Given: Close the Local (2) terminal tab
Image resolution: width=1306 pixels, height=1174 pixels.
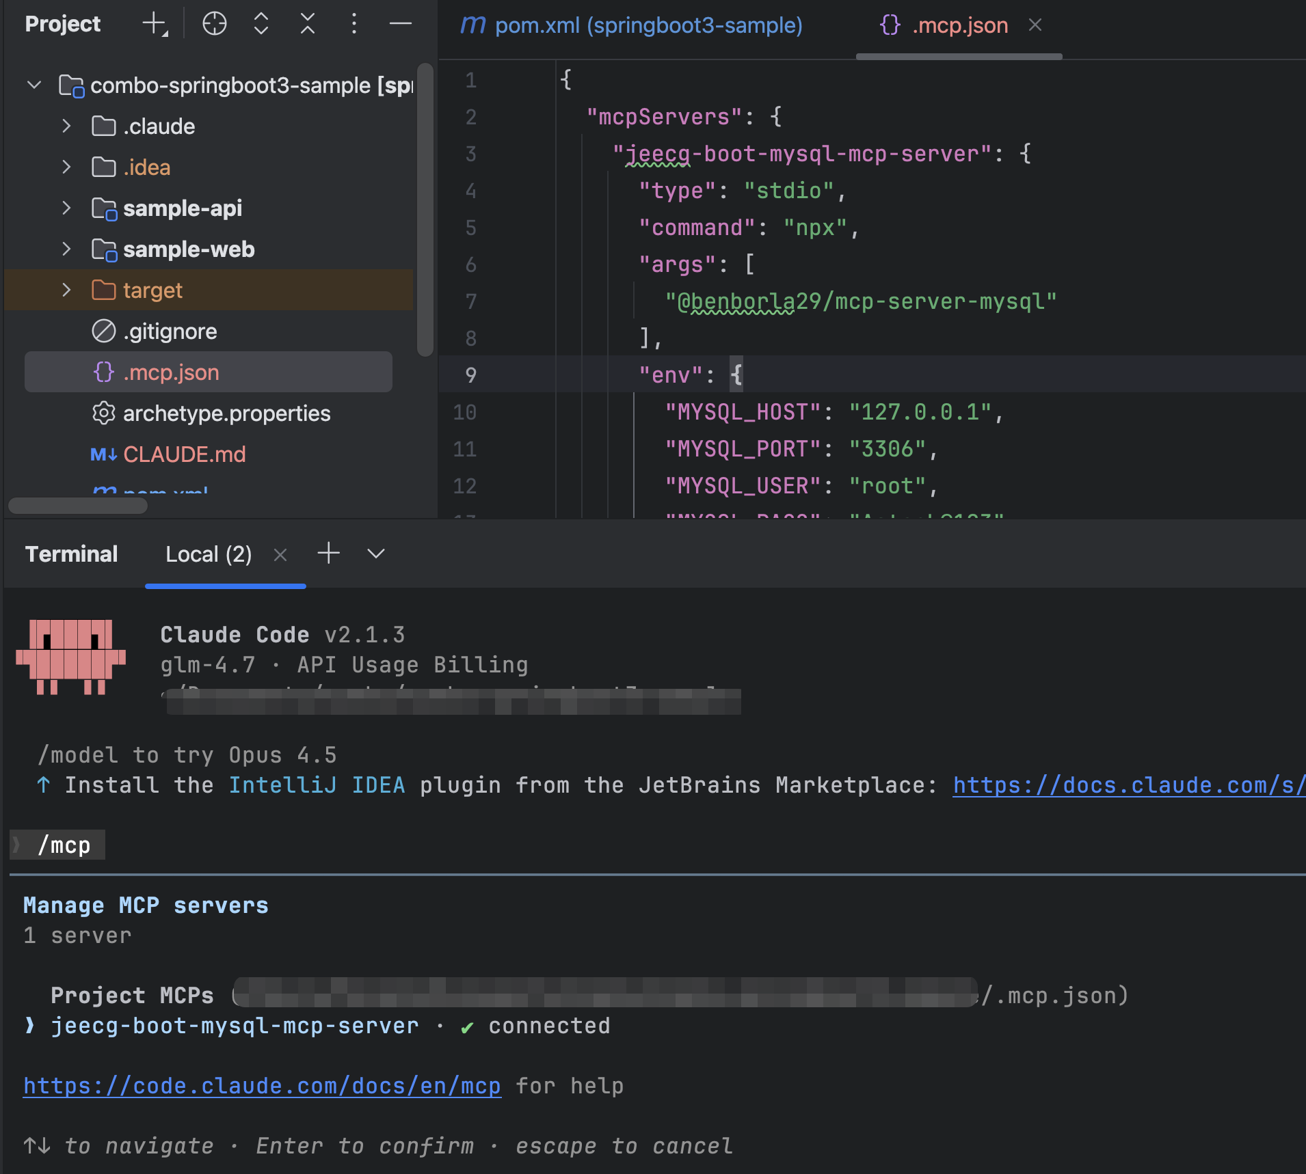Looking at the screenshot, I should click(280, 555).
